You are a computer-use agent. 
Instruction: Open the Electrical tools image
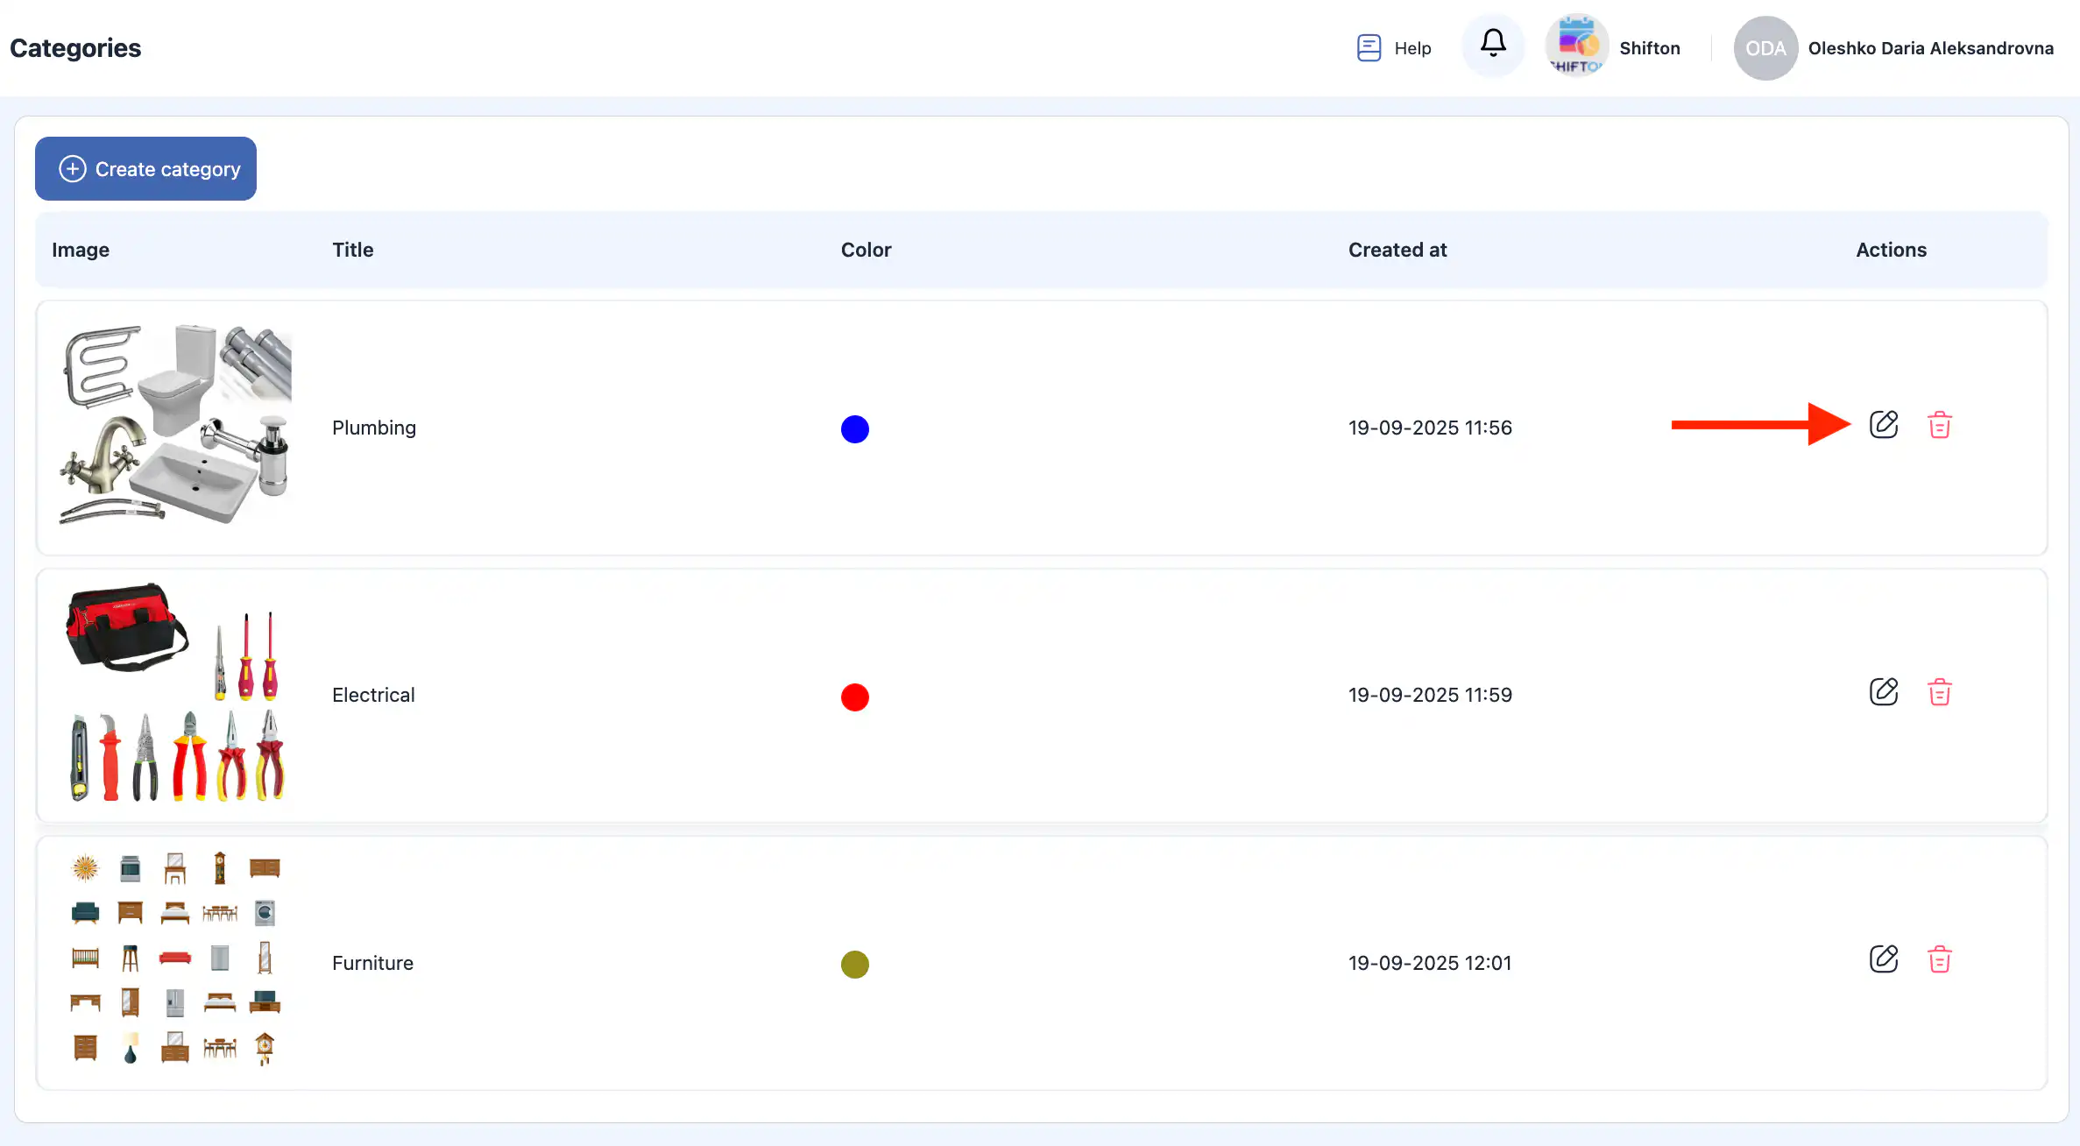pos(175,693)
